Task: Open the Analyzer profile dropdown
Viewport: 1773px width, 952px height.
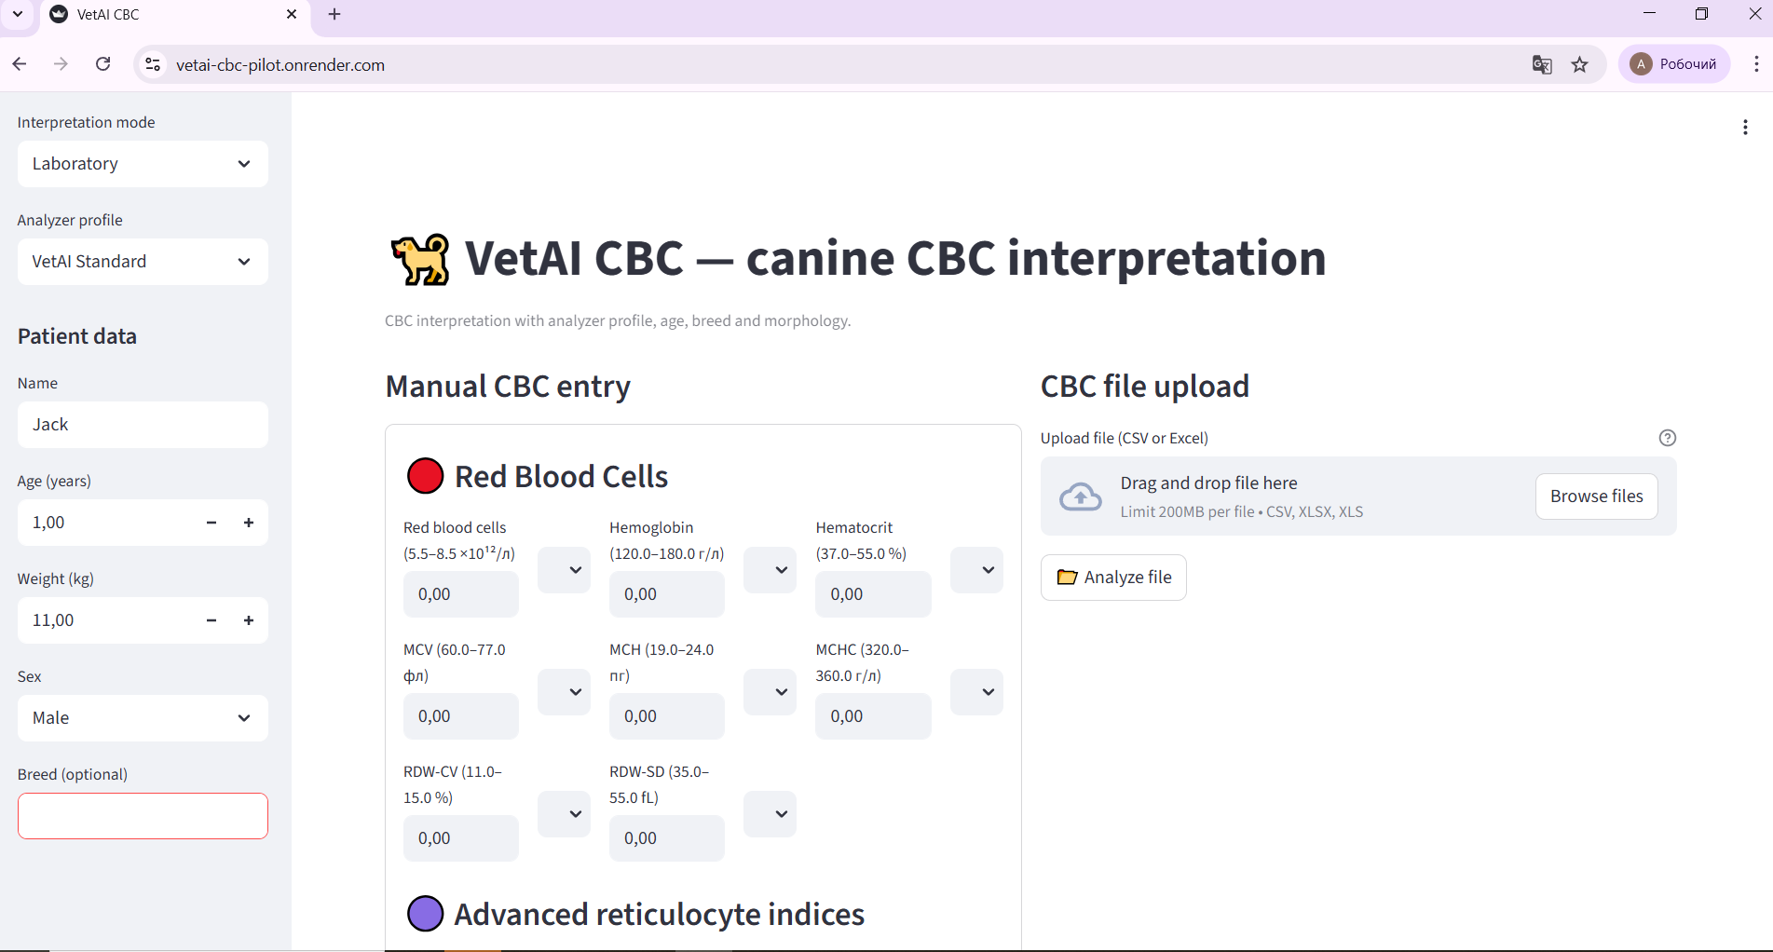Action: [142, 262]
